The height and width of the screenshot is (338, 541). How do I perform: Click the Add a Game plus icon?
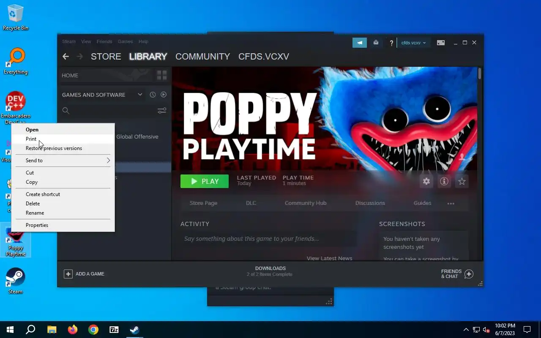(x=68, y=274)
